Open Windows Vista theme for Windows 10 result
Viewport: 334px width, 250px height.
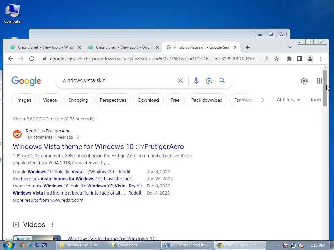click(98, 147)
